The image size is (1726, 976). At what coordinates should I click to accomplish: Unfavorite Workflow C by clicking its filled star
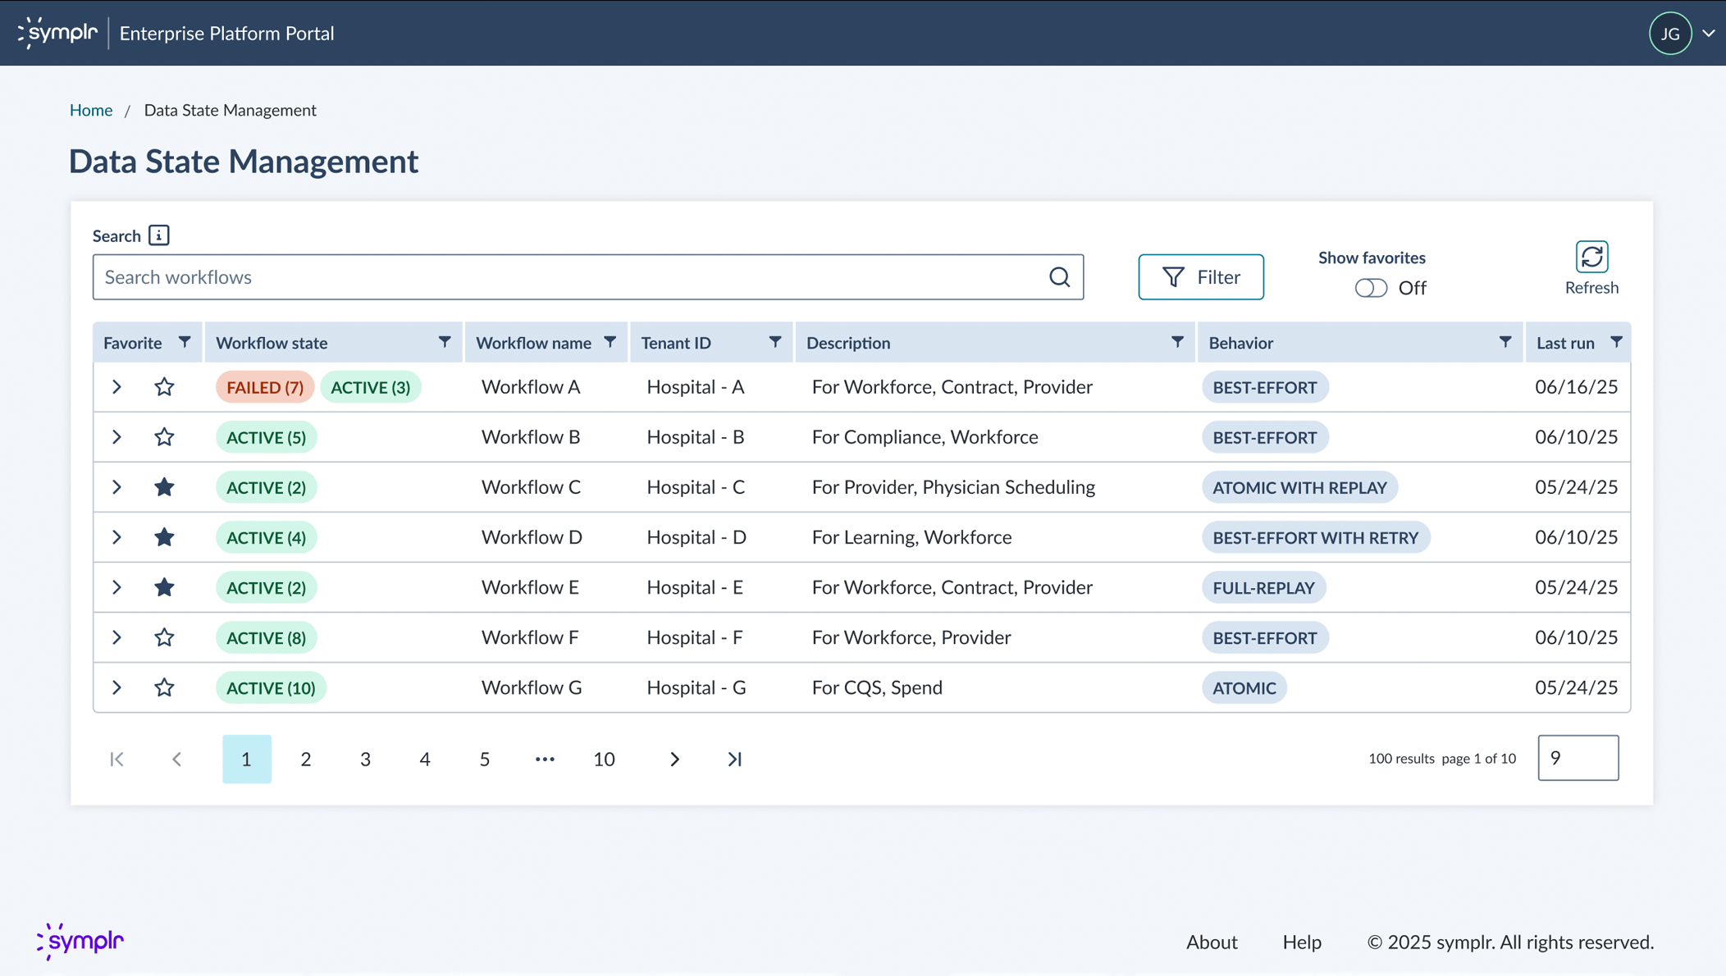[x=164, y=486]
